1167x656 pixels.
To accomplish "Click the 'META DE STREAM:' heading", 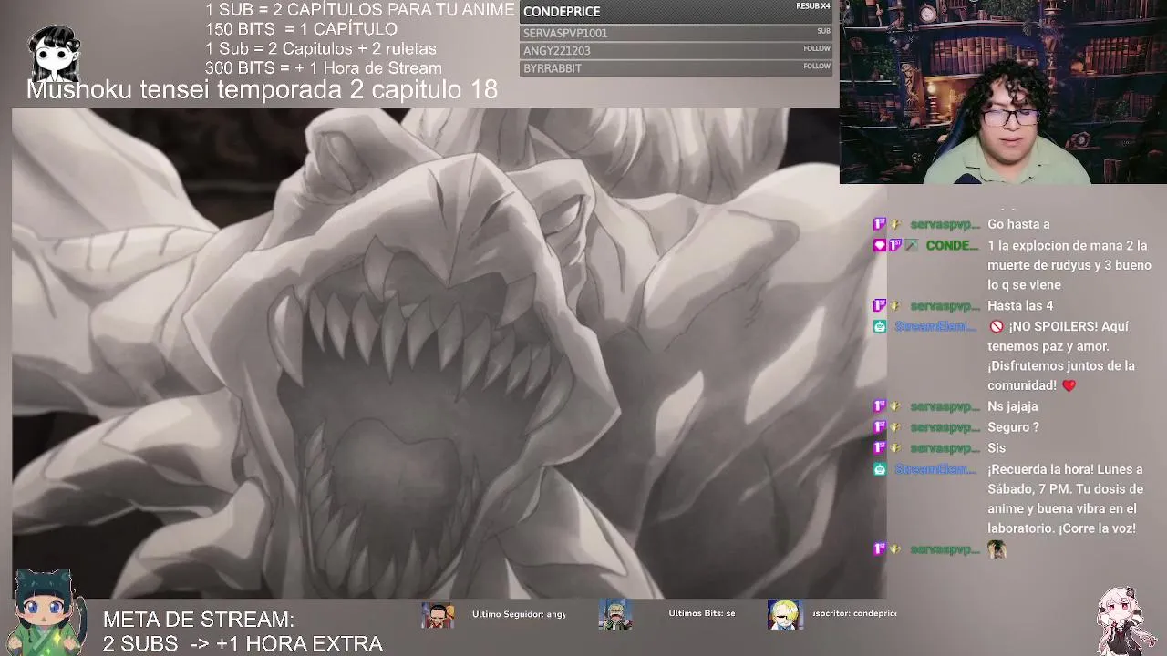I will click(x=199, y=620).
